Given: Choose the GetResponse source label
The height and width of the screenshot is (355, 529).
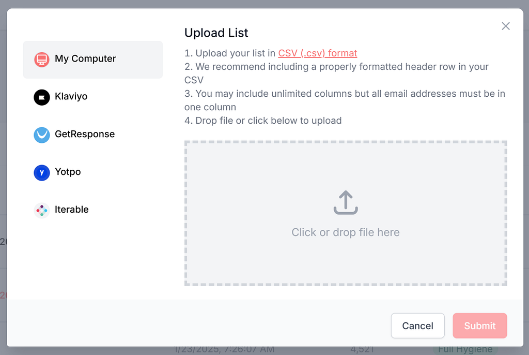Looking at the screenshot, I should (x=85, y=134).
